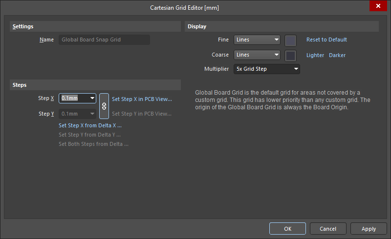Click the Coarse grid color swatch
Image resolution: width=391 pixels, height=239 pixels.
(290, 56)
